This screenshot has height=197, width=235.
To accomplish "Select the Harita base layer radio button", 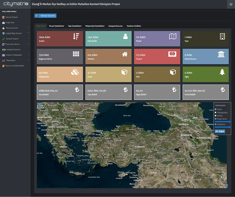I will [x=215, y=115].
